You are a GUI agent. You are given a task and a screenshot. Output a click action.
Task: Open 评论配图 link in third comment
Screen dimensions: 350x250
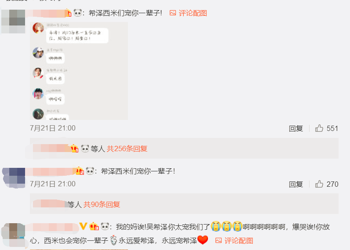(239, 241)
